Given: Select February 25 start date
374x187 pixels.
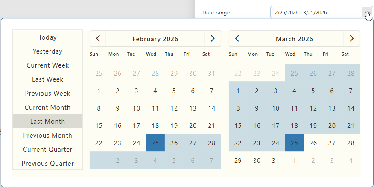Looking at the screenshot, I should pyautogui.click(x=155, y=143).
